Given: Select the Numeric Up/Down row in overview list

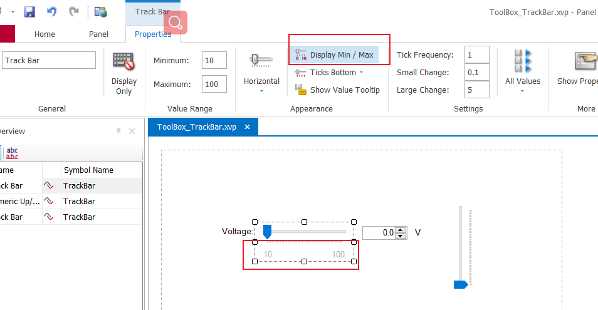Looking at the screenshot, I should click(x=22, y=202).
